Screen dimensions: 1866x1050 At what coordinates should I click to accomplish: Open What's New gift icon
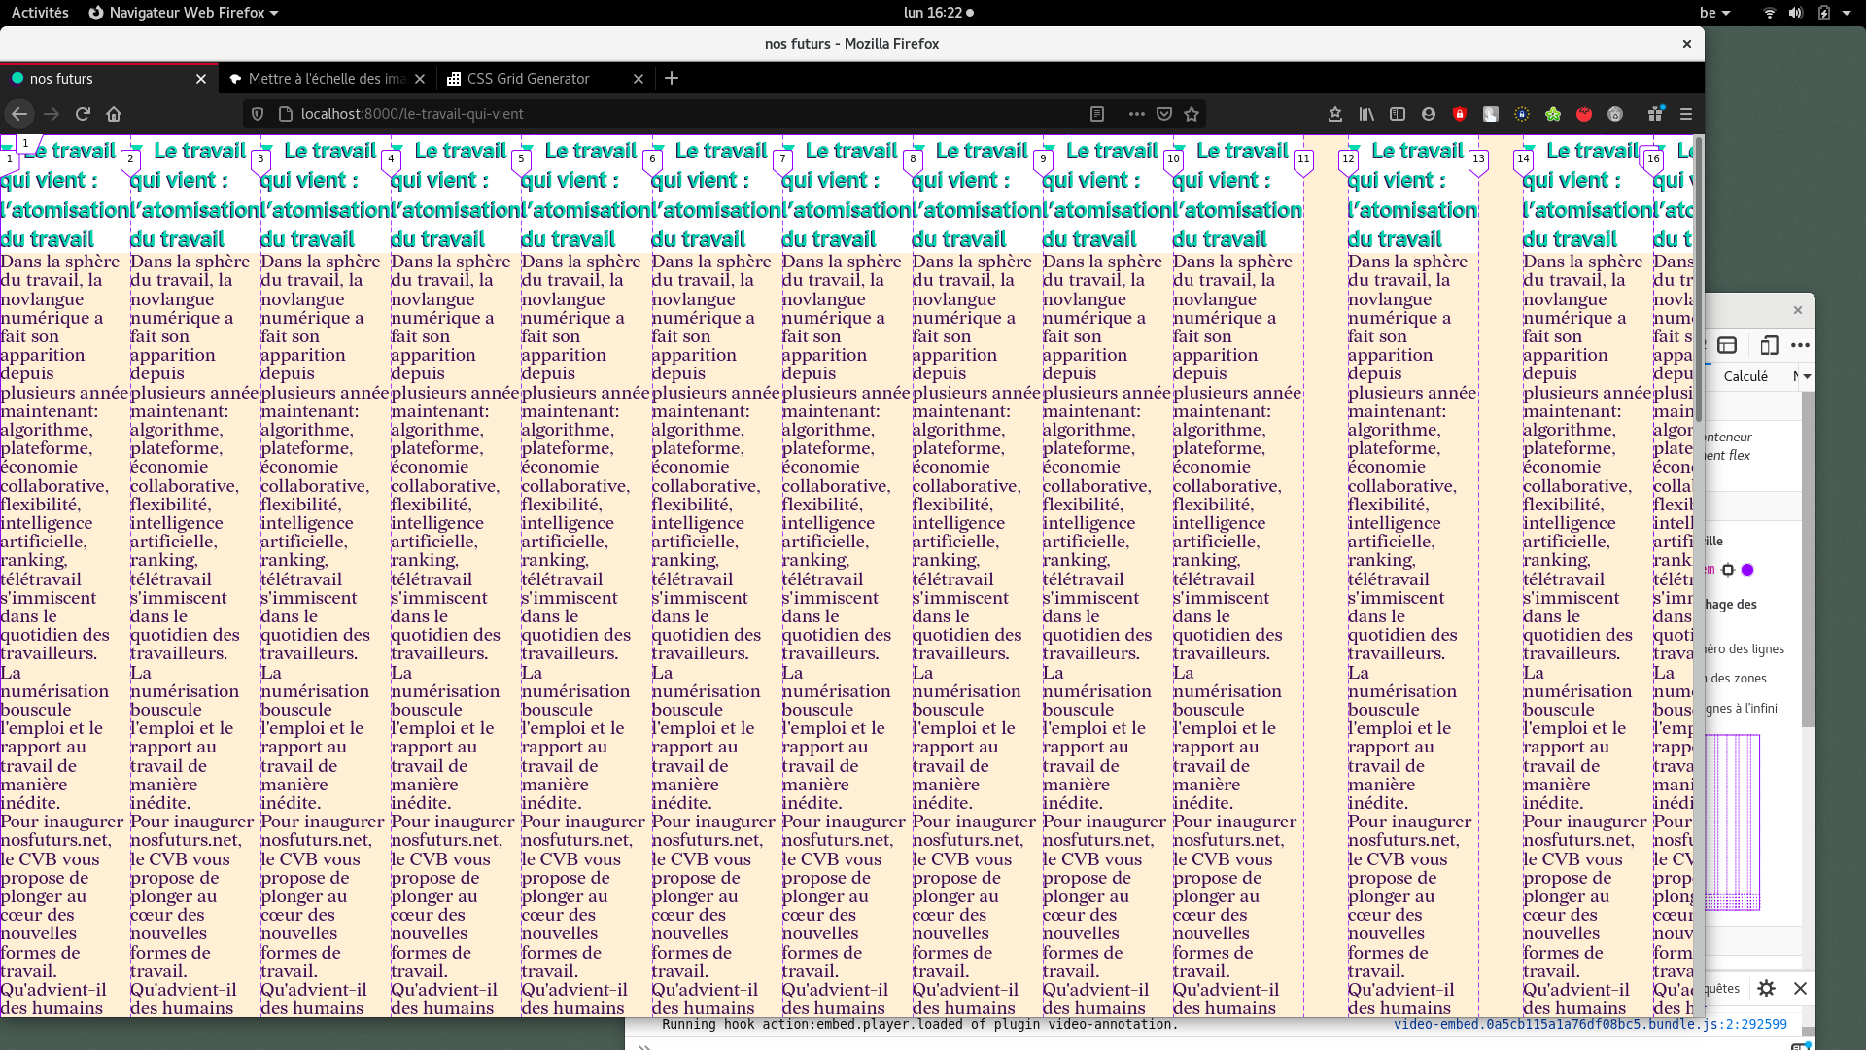(x=1655, y=114)
